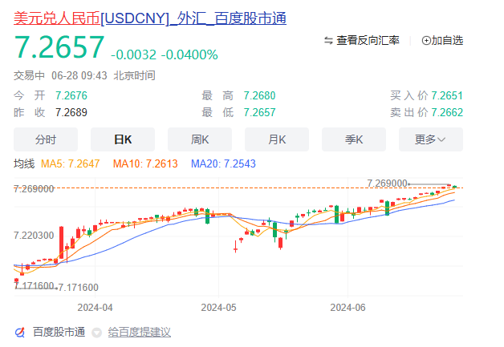Click the swap arrows icon beside 查看反向汇率

[328, 40]
